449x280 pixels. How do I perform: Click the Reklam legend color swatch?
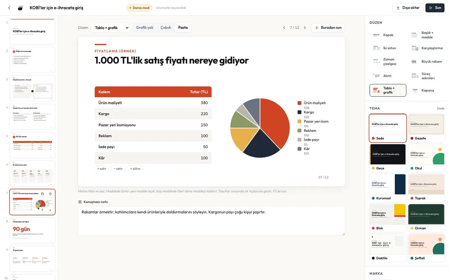click(299, 131)
